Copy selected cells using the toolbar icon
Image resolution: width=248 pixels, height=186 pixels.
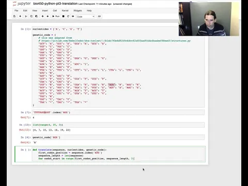pyautogui.click(x=31, y=16)
